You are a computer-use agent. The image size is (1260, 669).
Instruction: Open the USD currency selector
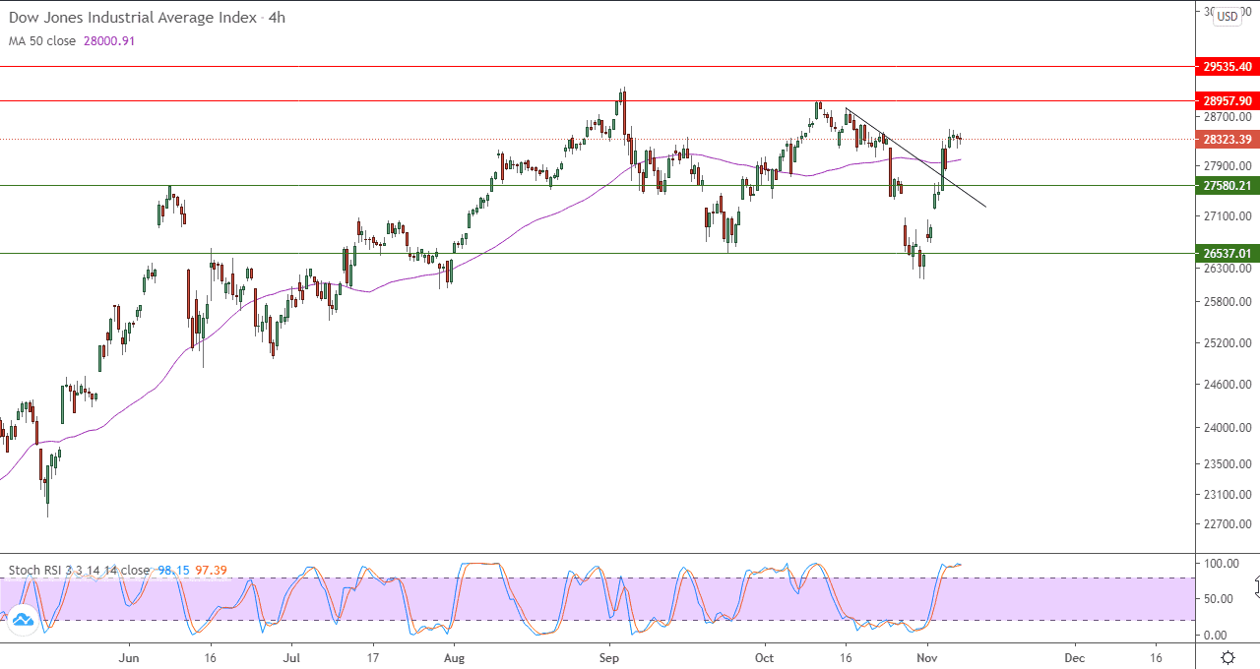pos(1227,17)
